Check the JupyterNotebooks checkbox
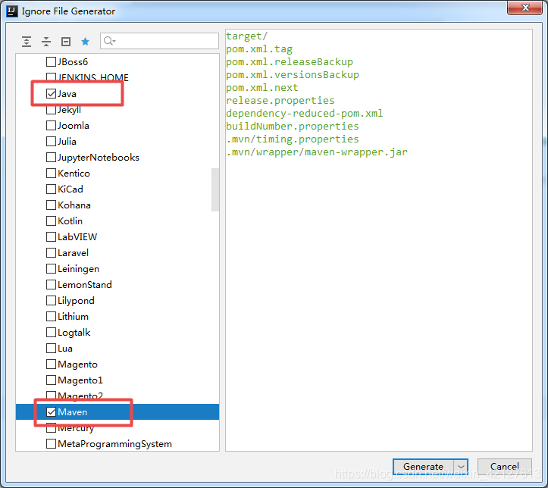Screen dimensions: 548x488 click(x=51, y=157)
